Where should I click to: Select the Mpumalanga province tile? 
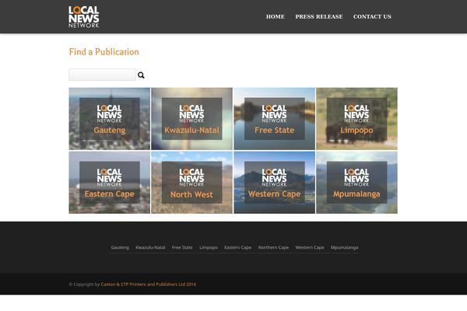click(356, 183)
